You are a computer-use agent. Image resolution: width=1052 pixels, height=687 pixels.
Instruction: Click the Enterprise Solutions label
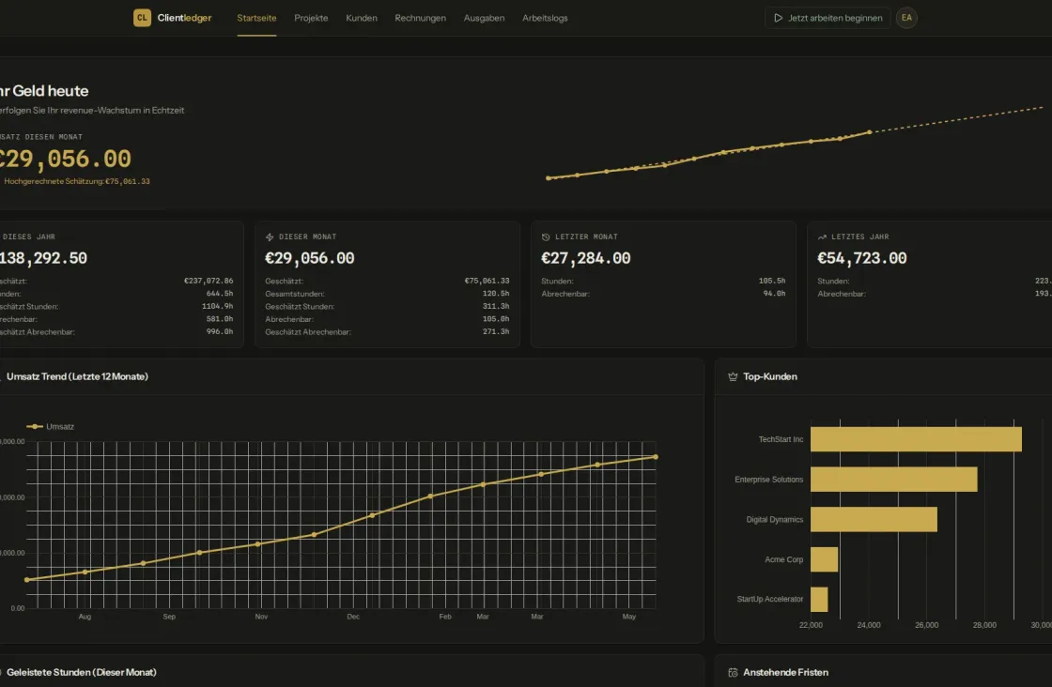coord(769,480)
